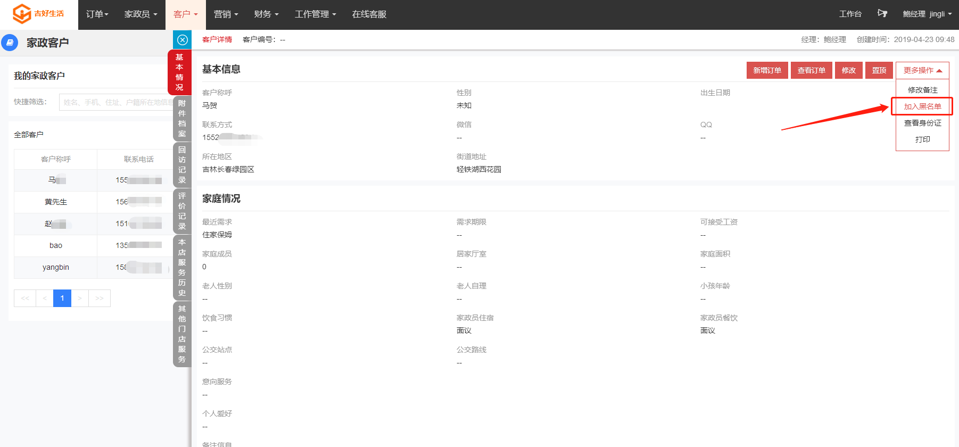Screen dimensions: 959x447
Task: Go to 工作台
Action: point(850,14)
